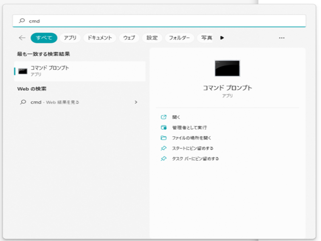Click the ファイルの場所を開く folder icon
This screenshot has height=241, width=321.
pos(163,138)
